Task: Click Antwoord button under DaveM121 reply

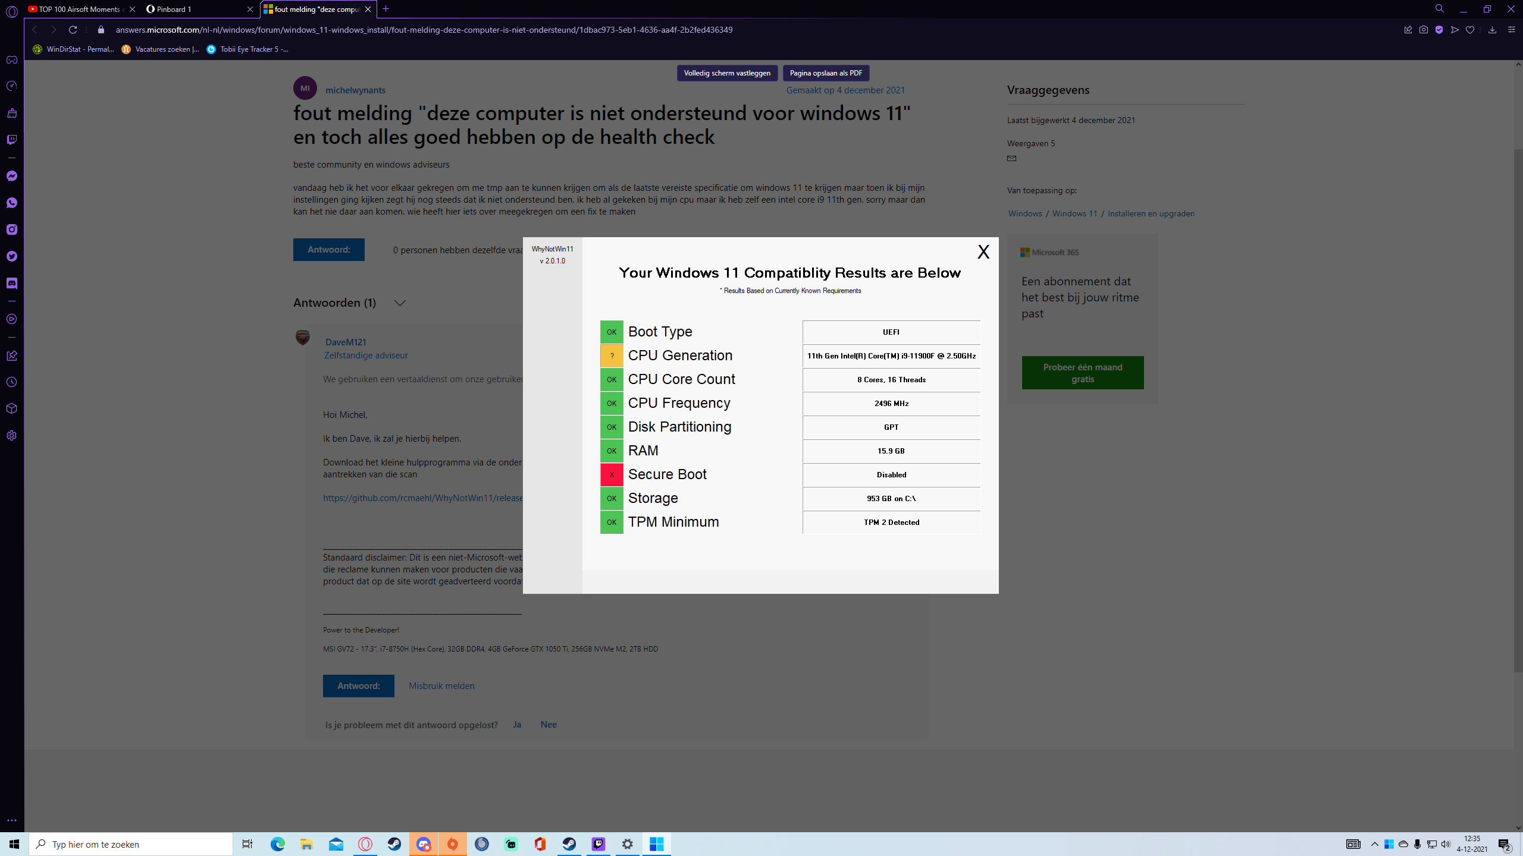Action: [x=359, y=686]
